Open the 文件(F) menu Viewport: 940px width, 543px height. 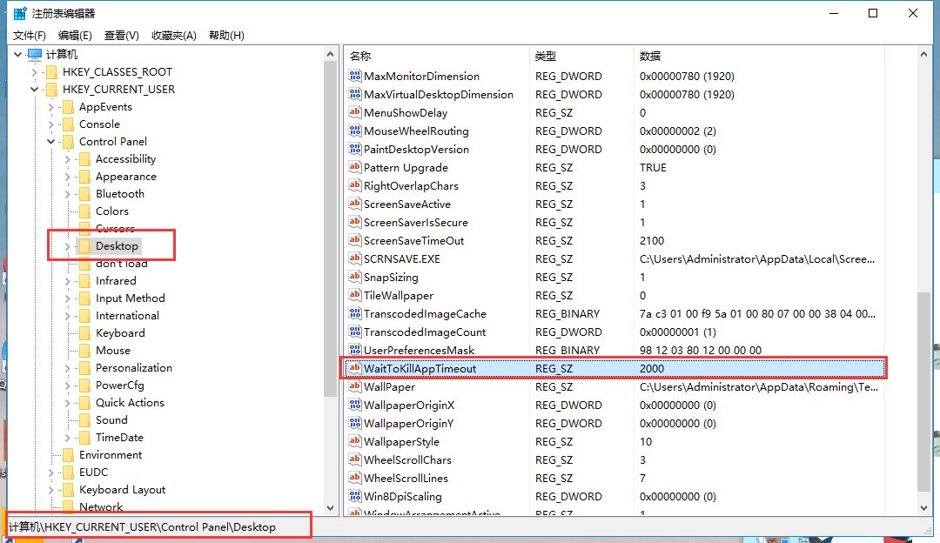[x=30, y=36]
